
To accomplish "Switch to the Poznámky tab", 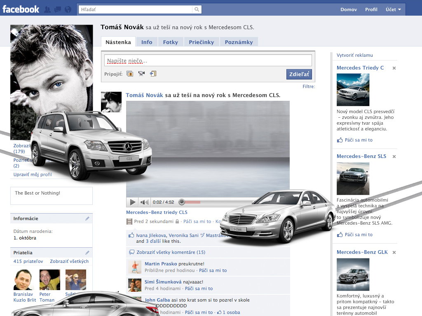I will (239, 42).
